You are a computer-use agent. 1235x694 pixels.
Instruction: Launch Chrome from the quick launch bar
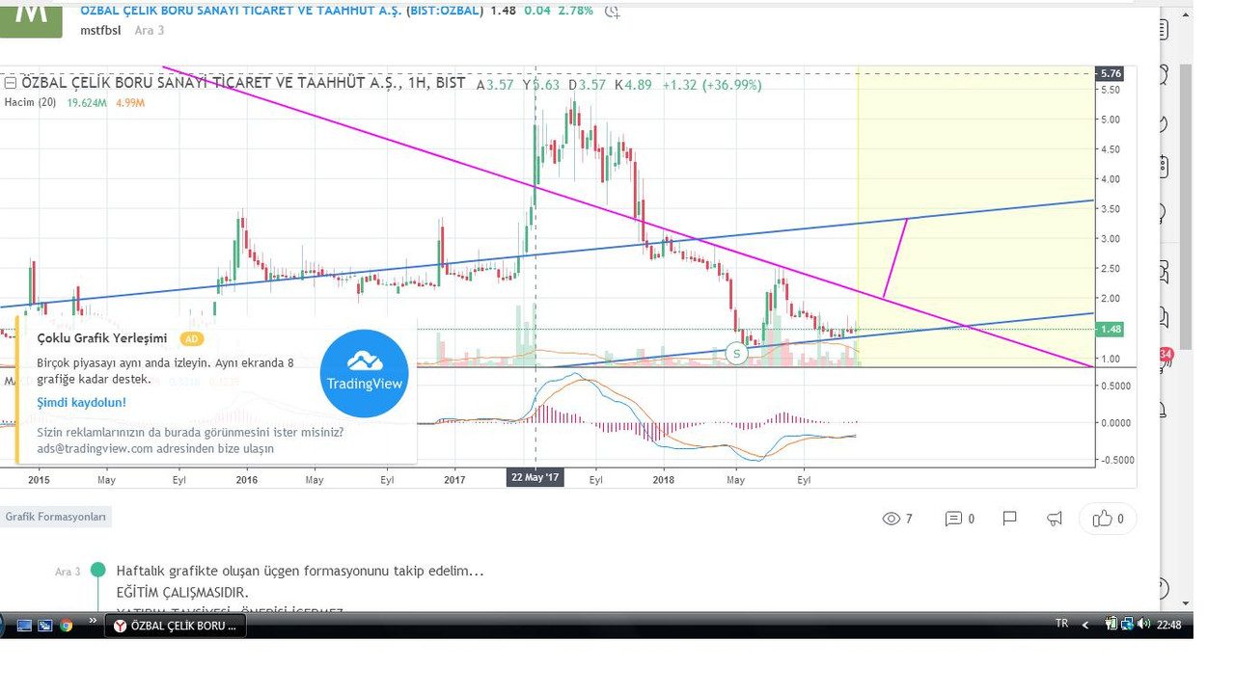66,626
